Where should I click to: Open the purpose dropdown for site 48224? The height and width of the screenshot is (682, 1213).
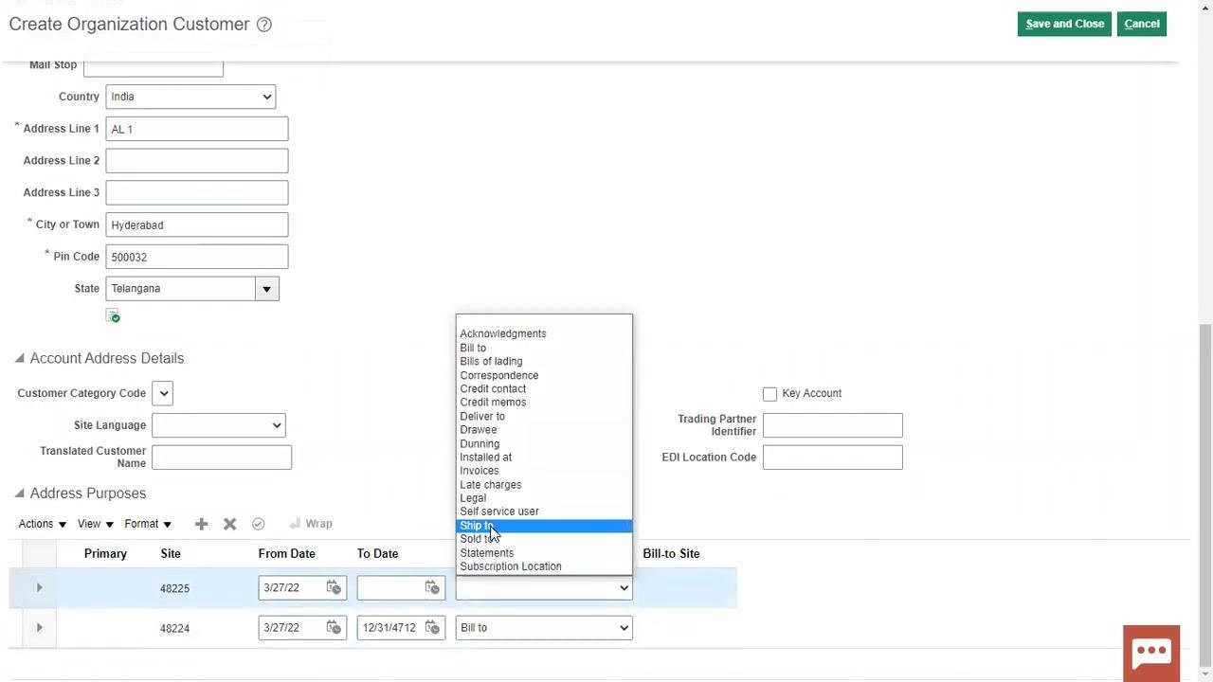(x=544, y=627)
